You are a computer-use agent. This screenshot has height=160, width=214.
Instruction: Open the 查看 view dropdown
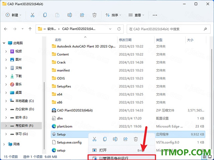136,15
